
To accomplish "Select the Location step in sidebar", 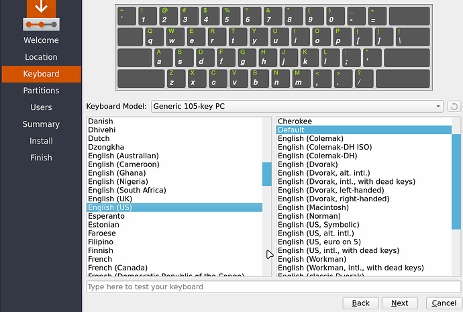I will point(41,57).
